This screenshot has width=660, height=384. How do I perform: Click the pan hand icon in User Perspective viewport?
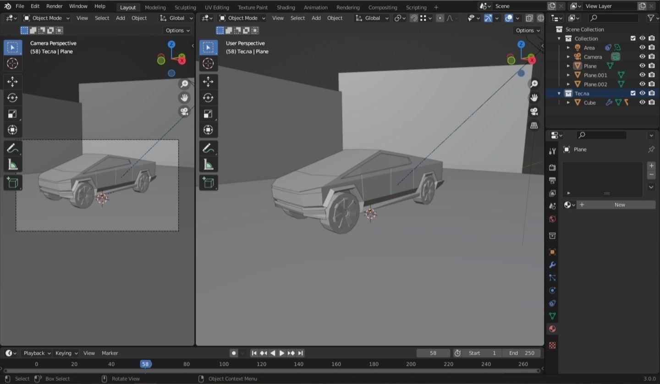click(534, 98)
